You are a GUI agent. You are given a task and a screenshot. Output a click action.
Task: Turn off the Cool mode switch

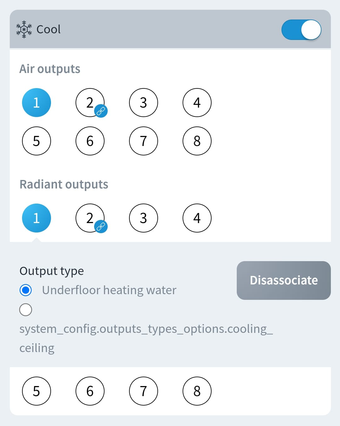tap(301, 30)
